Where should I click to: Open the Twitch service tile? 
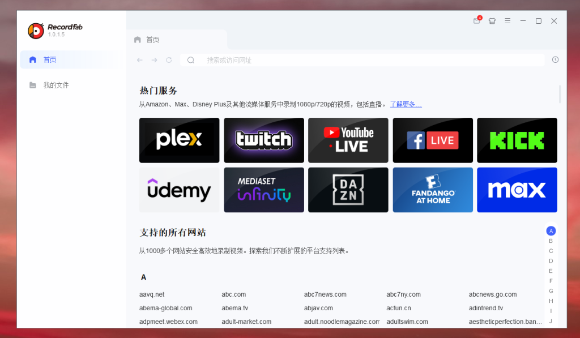coord(264,140)
